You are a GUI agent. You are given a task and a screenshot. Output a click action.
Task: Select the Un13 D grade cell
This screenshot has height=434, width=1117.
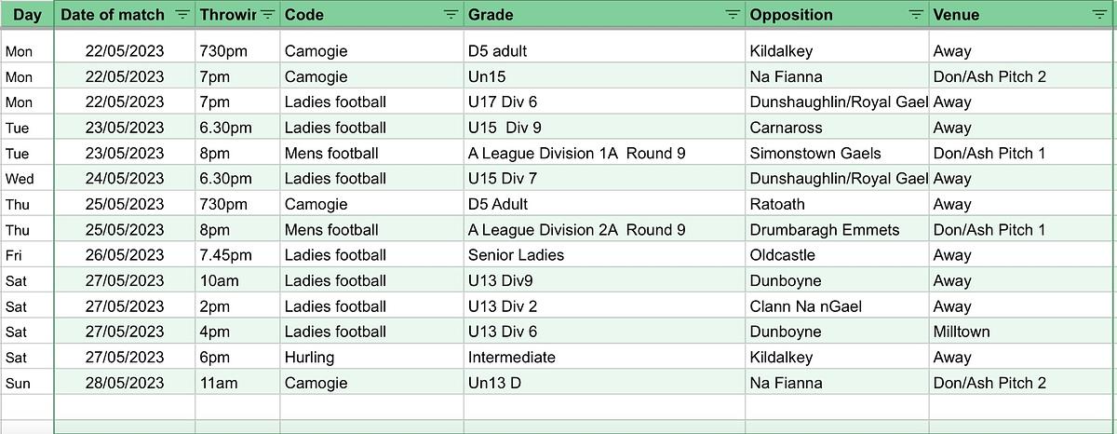pos(604,383)
